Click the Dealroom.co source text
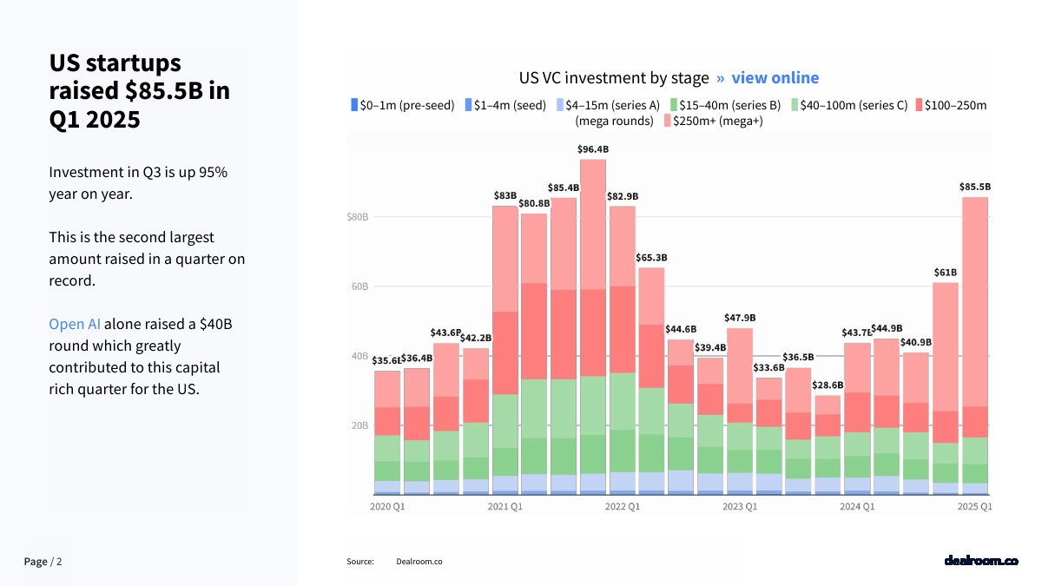The width and height of the screenshot is (1042, 586). 419,562
